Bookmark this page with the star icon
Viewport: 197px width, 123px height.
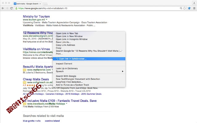pyautogui.click(x=184, y=8)
